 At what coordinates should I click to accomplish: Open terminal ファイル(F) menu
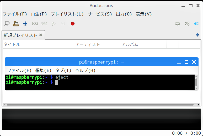point(19,70)
